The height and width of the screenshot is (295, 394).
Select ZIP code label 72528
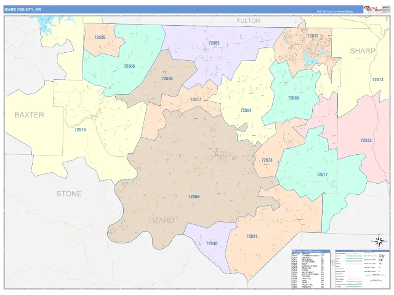(100, 37)
